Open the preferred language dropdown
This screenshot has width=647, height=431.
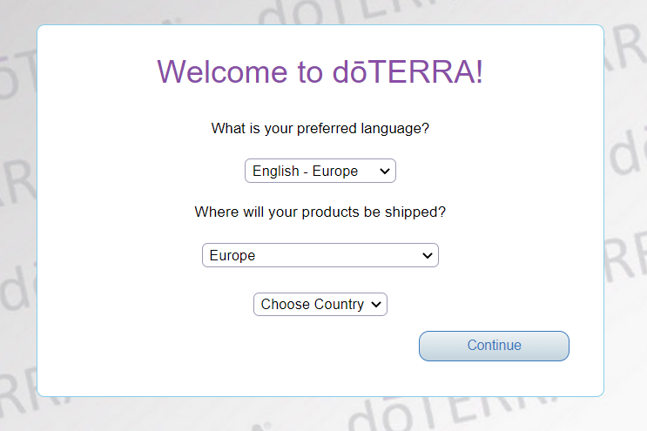[x=320, y=172]
